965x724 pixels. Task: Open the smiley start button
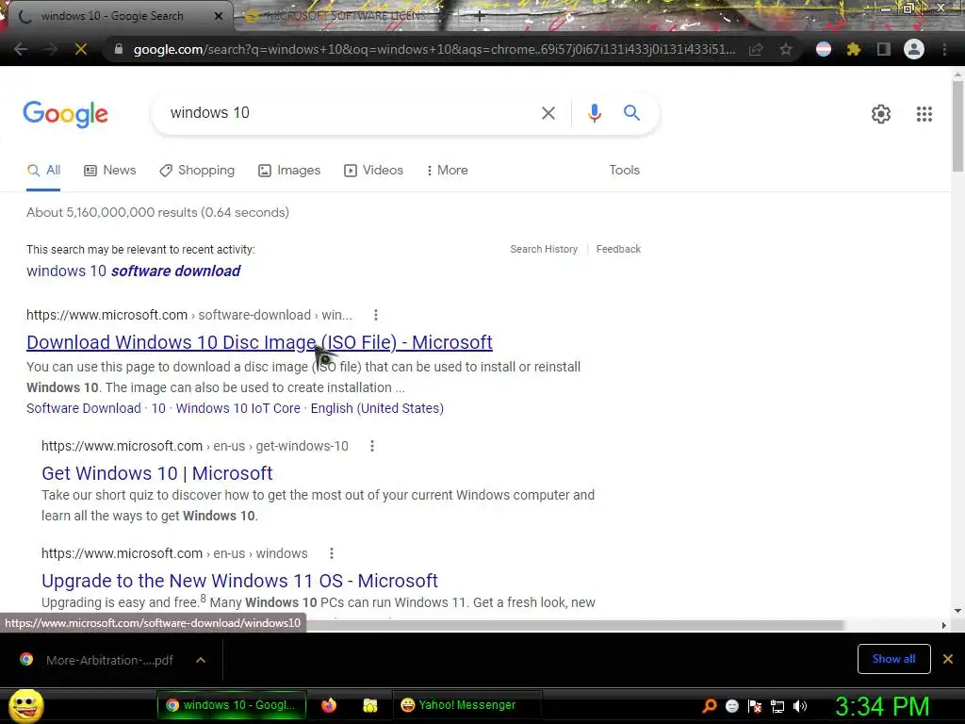tap(25, 706)
